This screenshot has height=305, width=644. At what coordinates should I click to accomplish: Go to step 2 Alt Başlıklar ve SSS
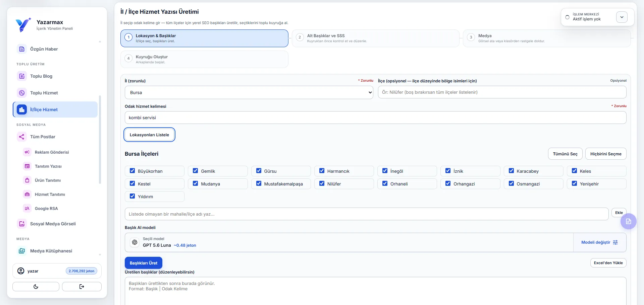coord(375,38)
